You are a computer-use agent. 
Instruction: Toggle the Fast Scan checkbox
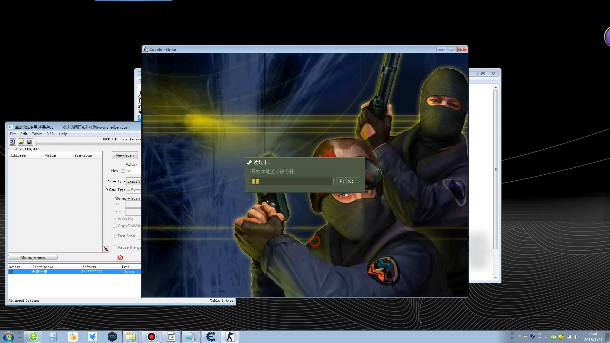pyautogui.click(x=115, y=236)
